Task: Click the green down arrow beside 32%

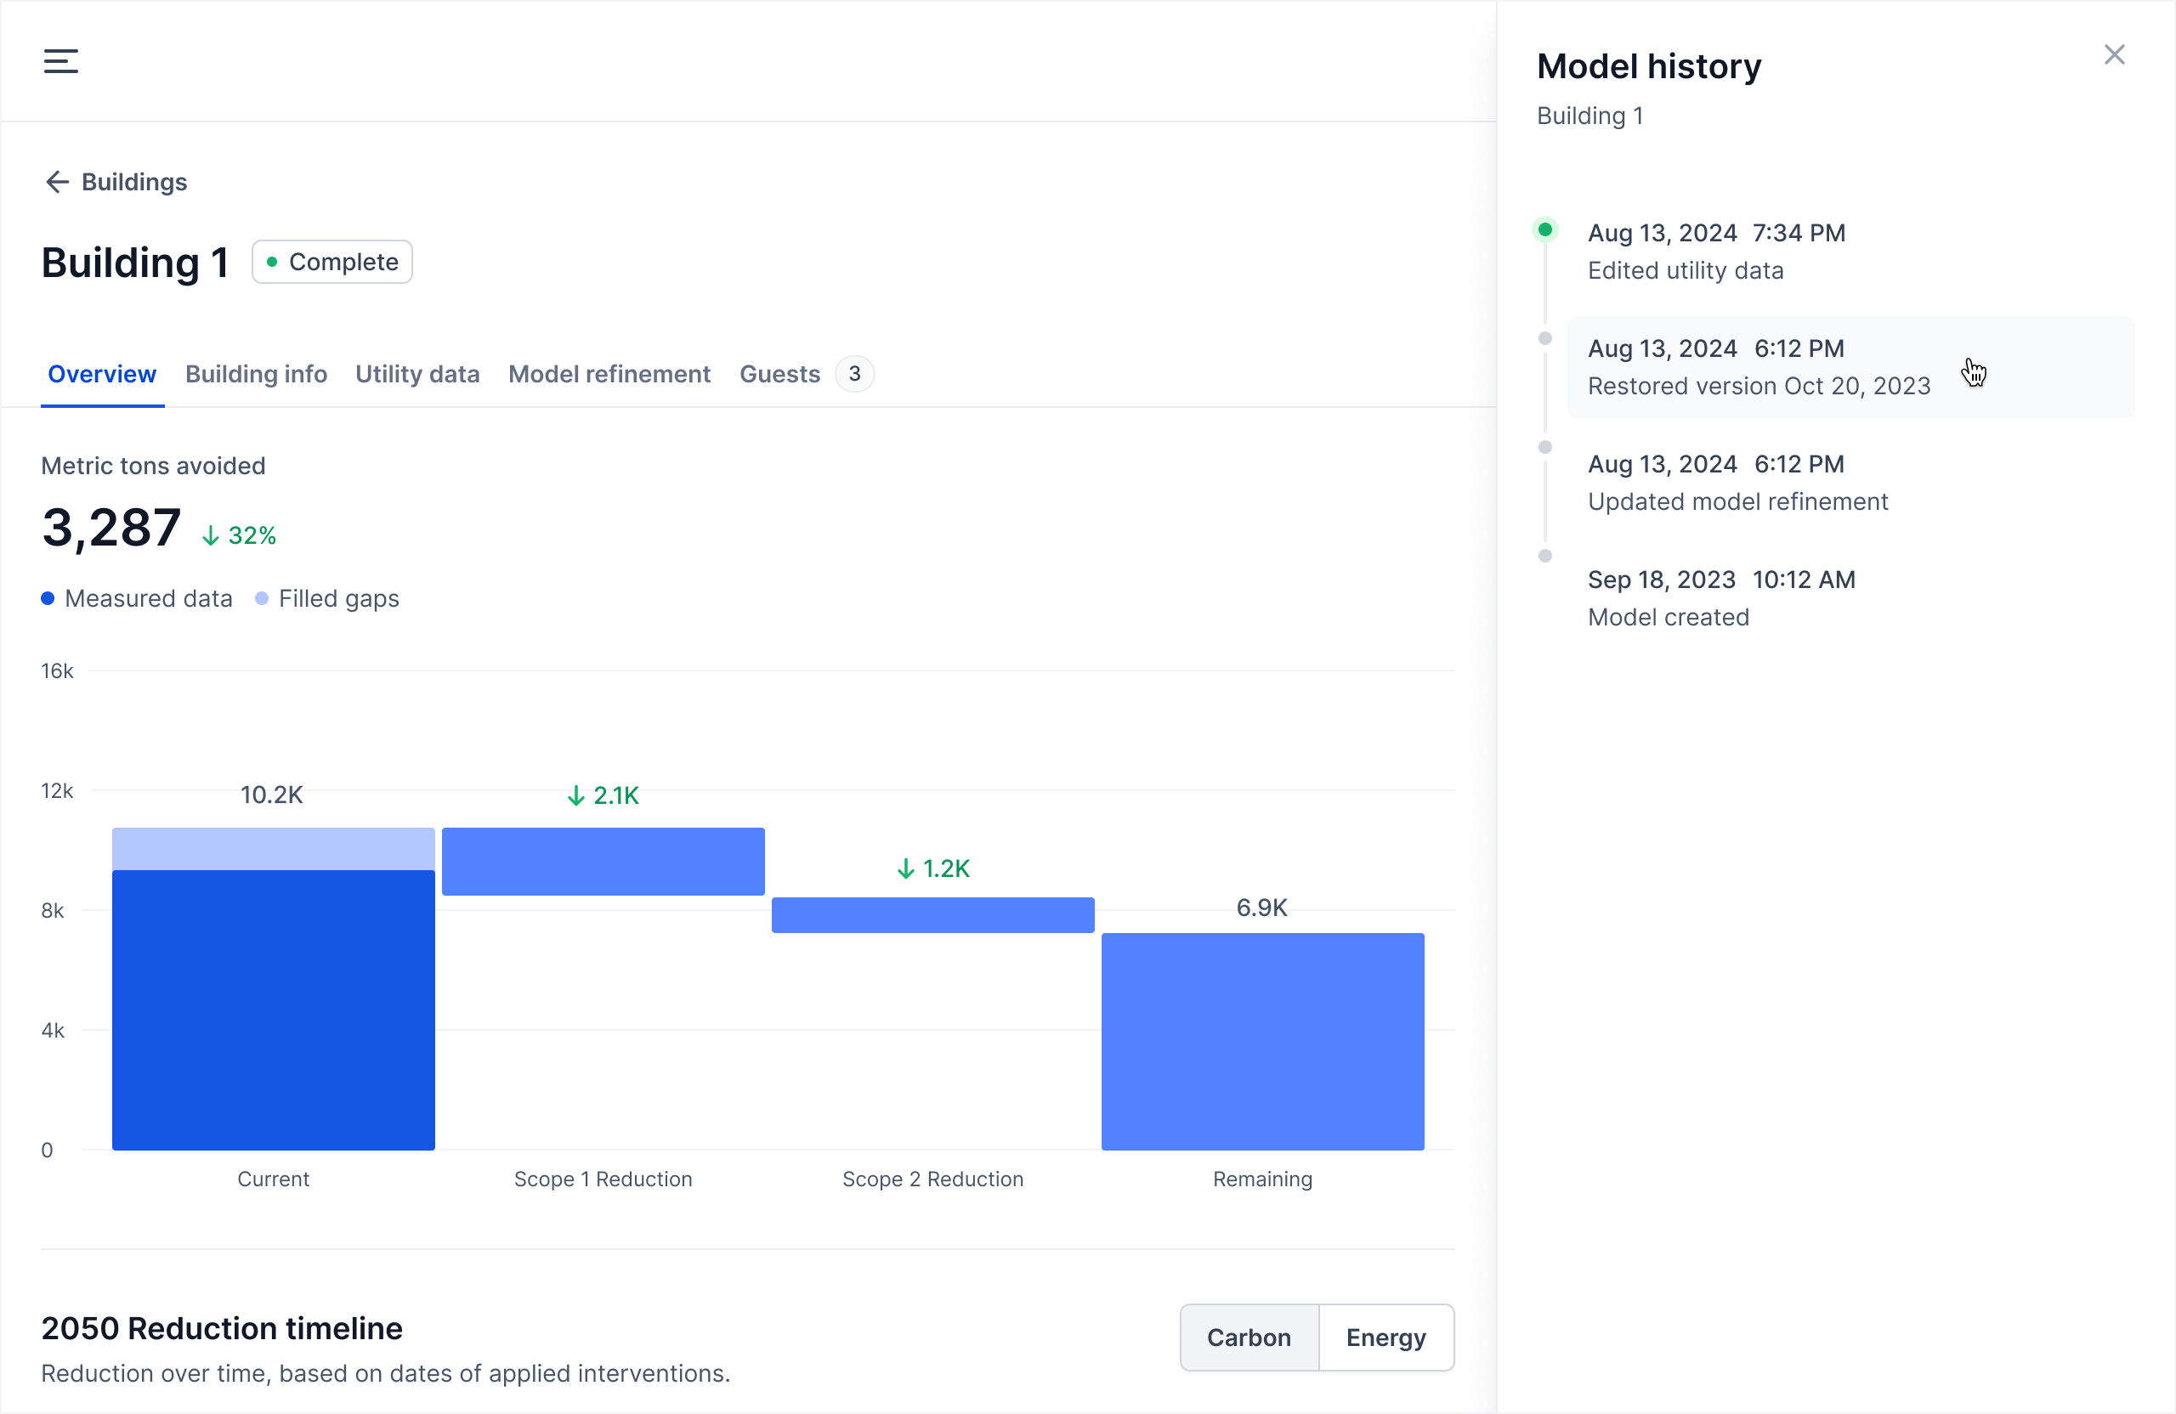Action: pos(210,535)
